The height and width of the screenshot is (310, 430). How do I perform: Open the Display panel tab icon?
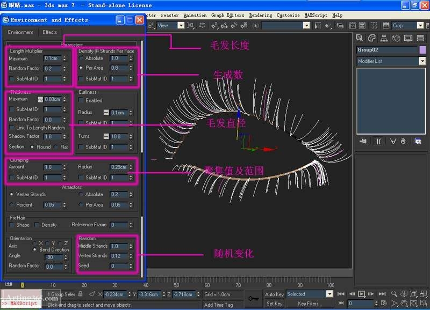(408, 38)
